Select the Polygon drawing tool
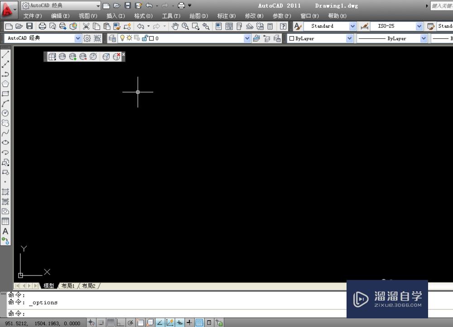The image size is (453, 327). 5,84
